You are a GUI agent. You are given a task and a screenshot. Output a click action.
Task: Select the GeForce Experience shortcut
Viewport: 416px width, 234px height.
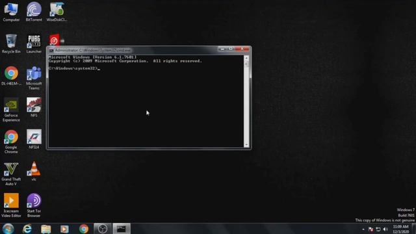click(x=11, y=110)
